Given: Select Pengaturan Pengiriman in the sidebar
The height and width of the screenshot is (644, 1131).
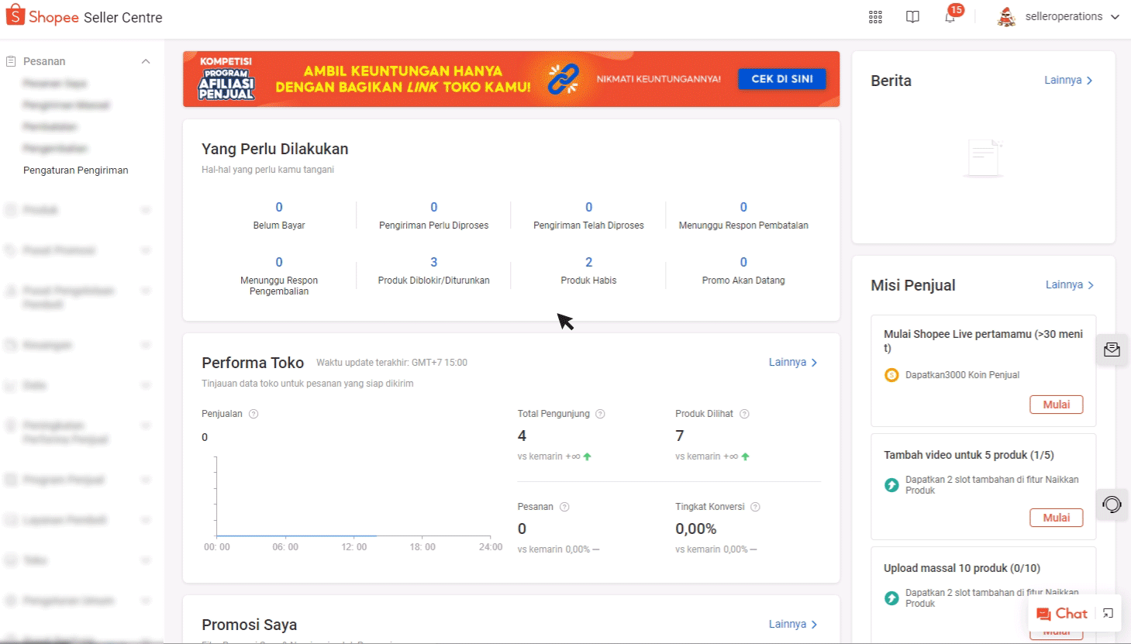Looking at the screenshot, I should [x=76, y=170].
